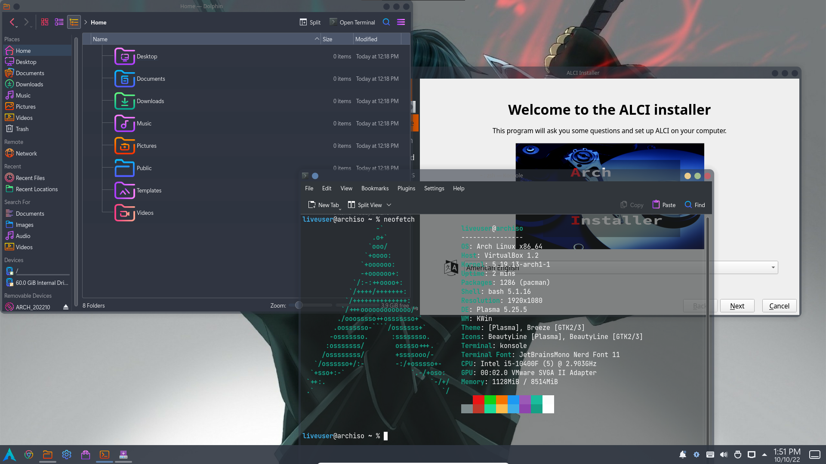Open Music in Places sidebar
Screen dimensions: 826x464
(37, 95)
